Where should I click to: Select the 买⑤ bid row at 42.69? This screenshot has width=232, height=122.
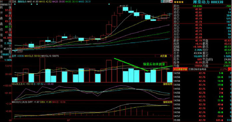coord(202,37)
